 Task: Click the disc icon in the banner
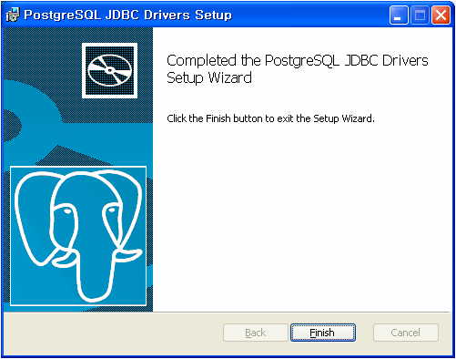109,70
